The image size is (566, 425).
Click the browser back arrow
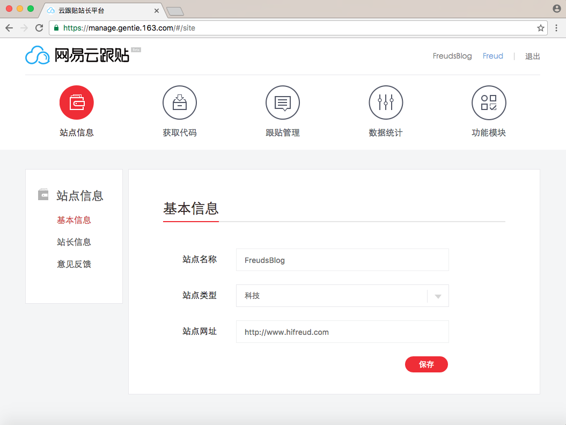pos(9,28)
